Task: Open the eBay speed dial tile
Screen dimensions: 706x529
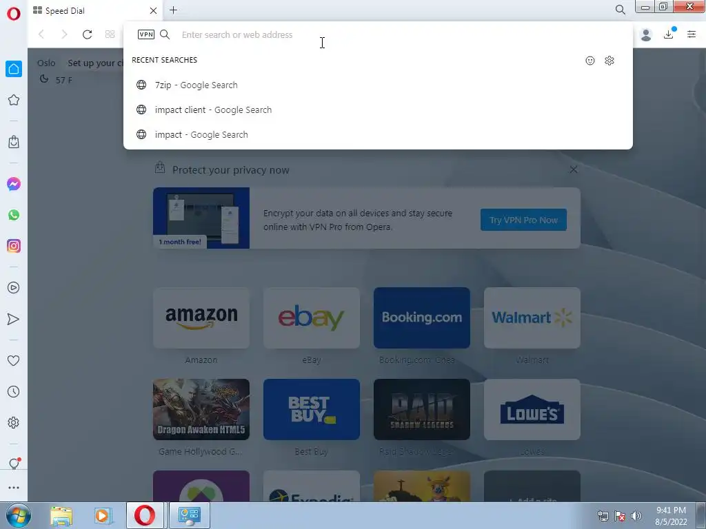Action: (312, 318)
